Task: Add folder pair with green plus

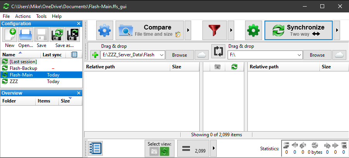Action: coord(95,55)
